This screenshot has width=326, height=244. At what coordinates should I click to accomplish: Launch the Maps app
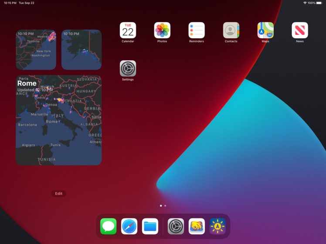[x=265, y=30]
